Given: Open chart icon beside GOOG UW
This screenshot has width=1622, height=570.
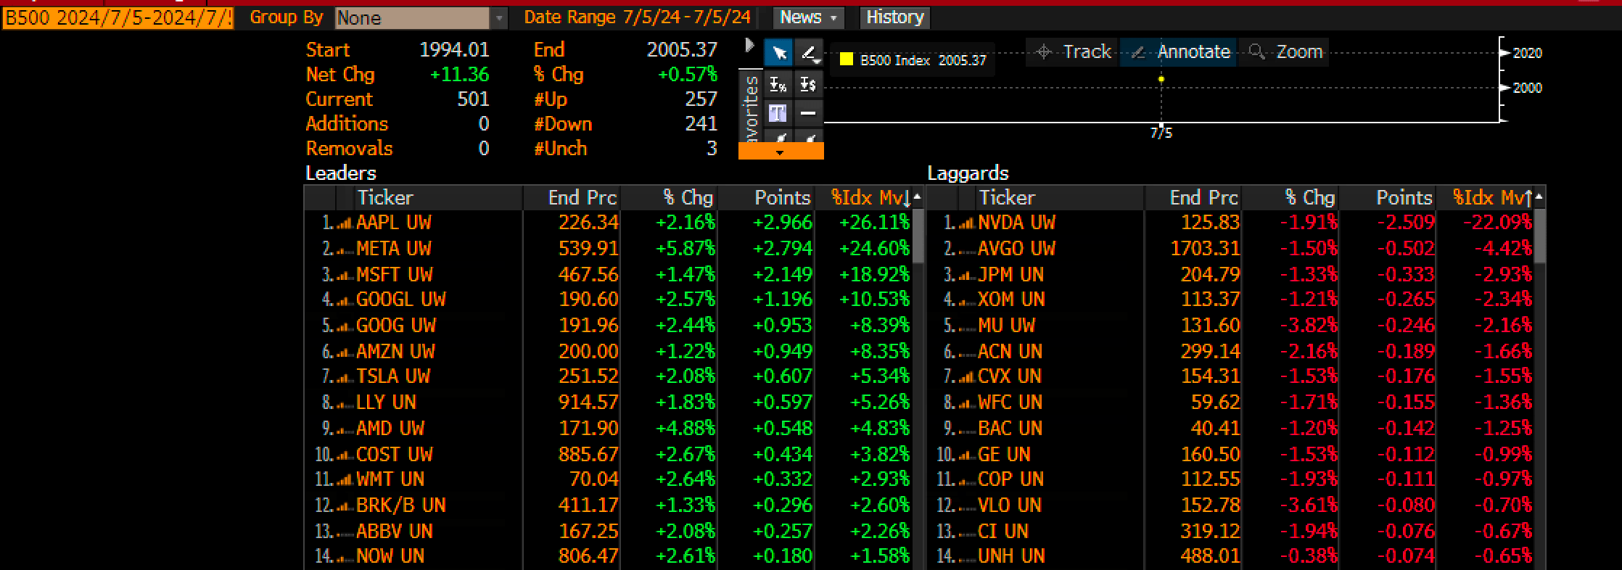Looking at the screenshot, I should pyautogui.click(x=345, y=326).
